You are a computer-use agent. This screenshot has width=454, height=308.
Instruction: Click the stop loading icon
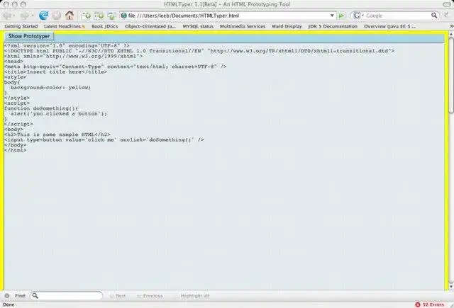pyautogui.click(x=57, y=16)
